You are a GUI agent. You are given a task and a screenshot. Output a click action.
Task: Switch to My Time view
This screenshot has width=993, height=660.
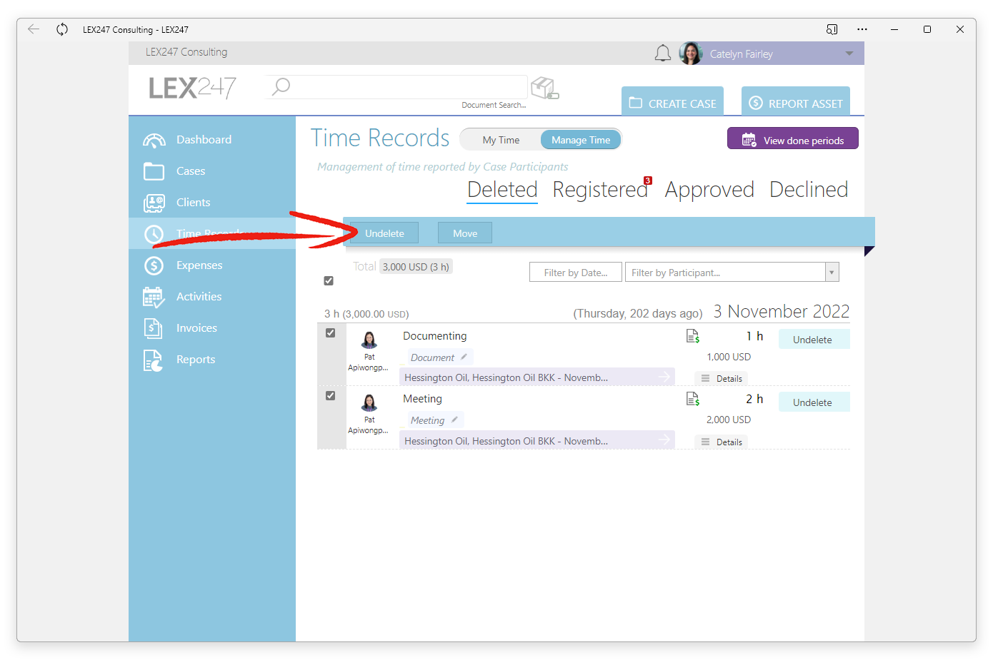tap(501, 140)
